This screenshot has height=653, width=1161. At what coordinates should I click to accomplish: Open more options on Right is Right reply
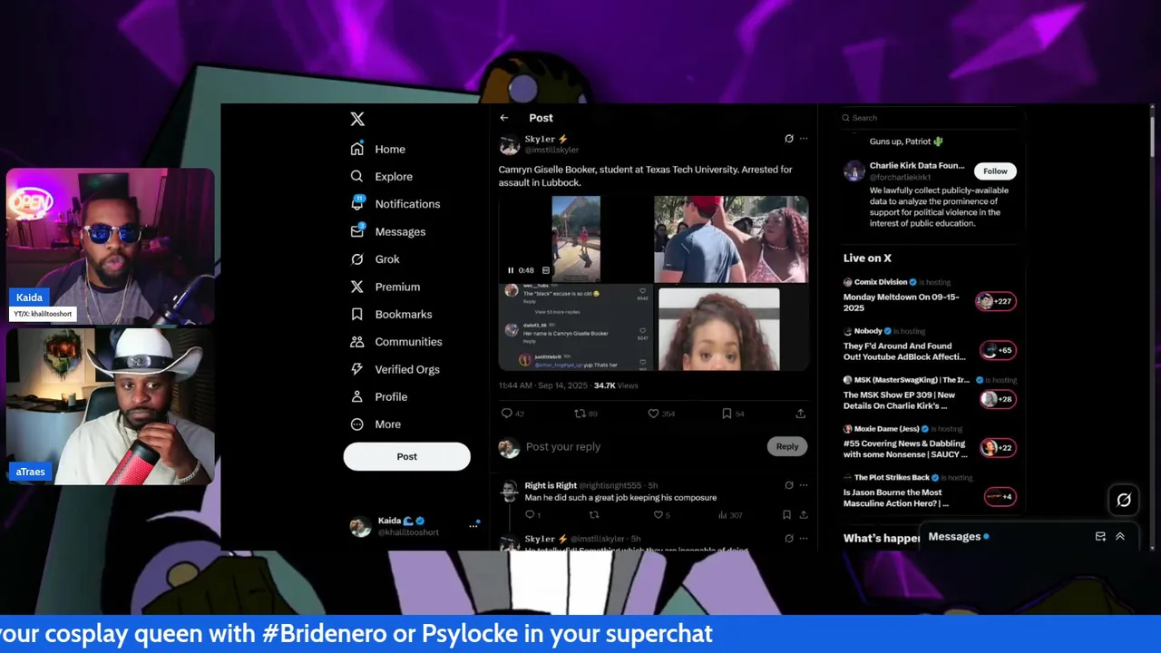pos(804,485)
